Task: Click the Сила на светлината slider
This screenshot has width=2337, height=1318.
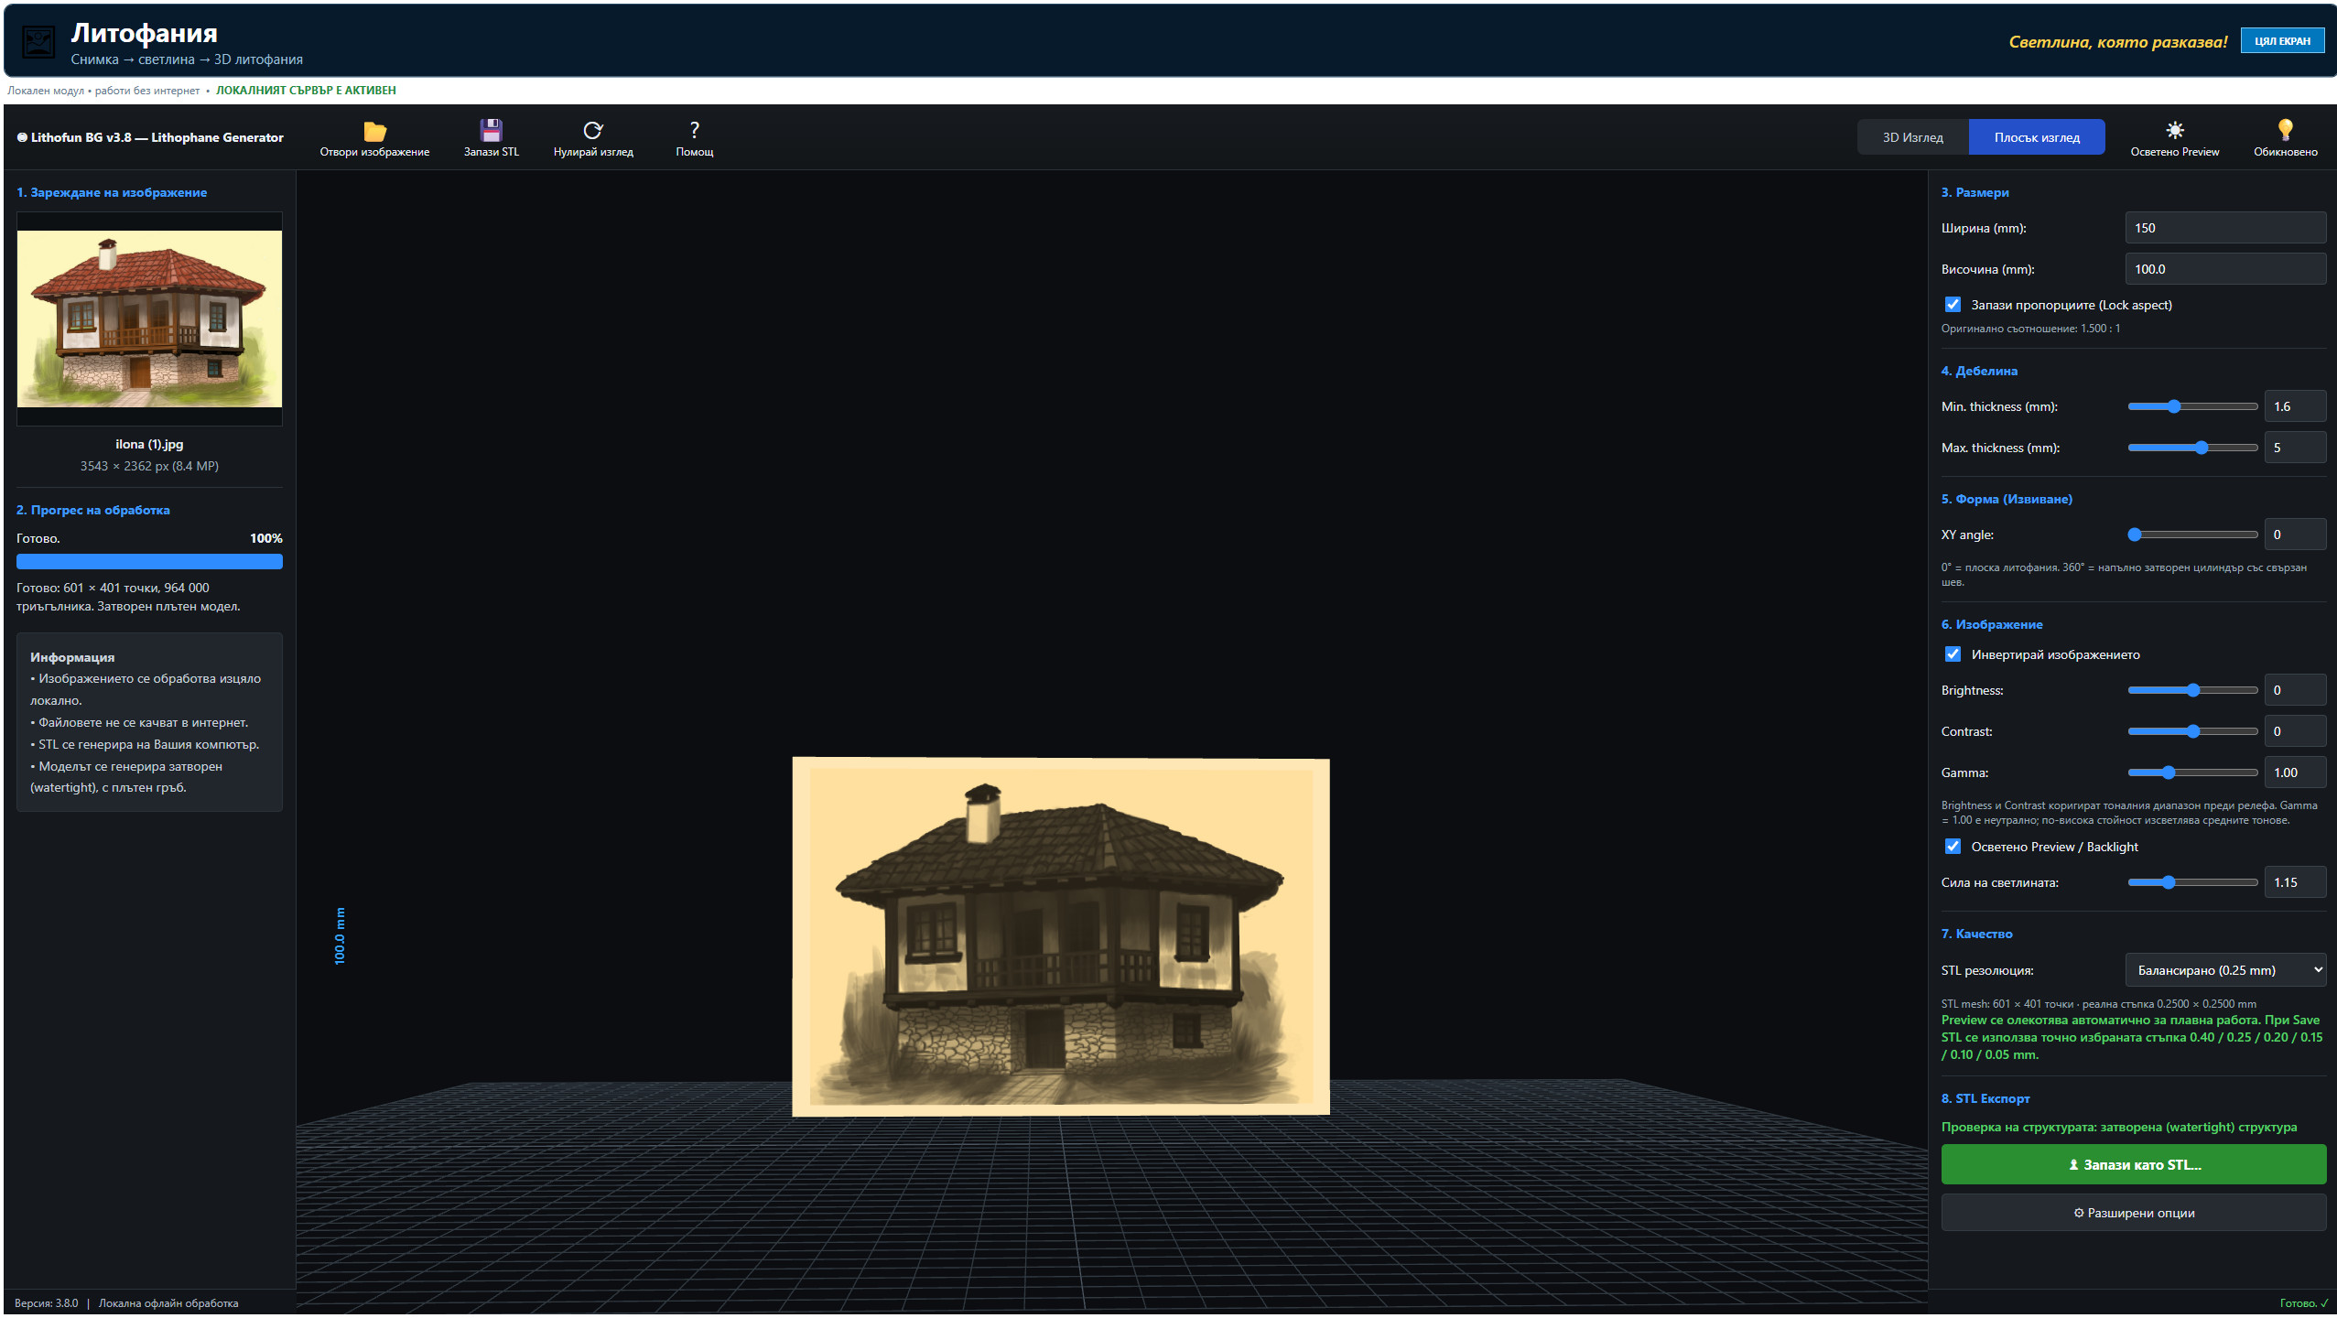Action: point(2192,883)
